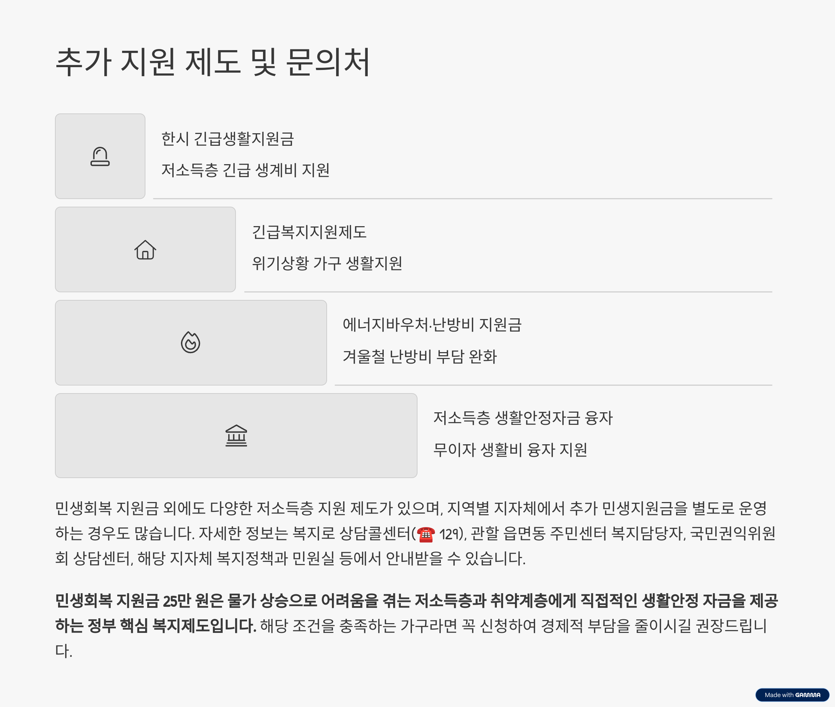The image size is (835, 707).
Task: Select the 긴급복지지원제도 heading
Action: pos(309,232)
